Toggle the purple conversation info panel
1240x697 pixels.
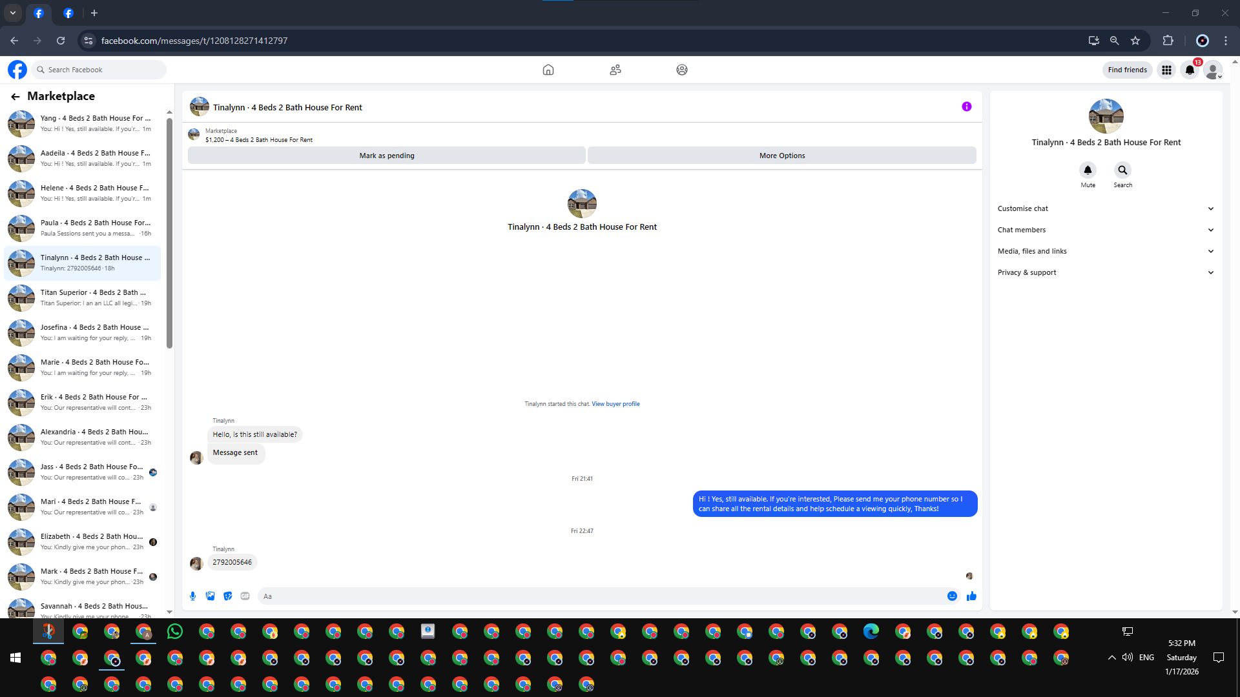[x=966, y=106]
